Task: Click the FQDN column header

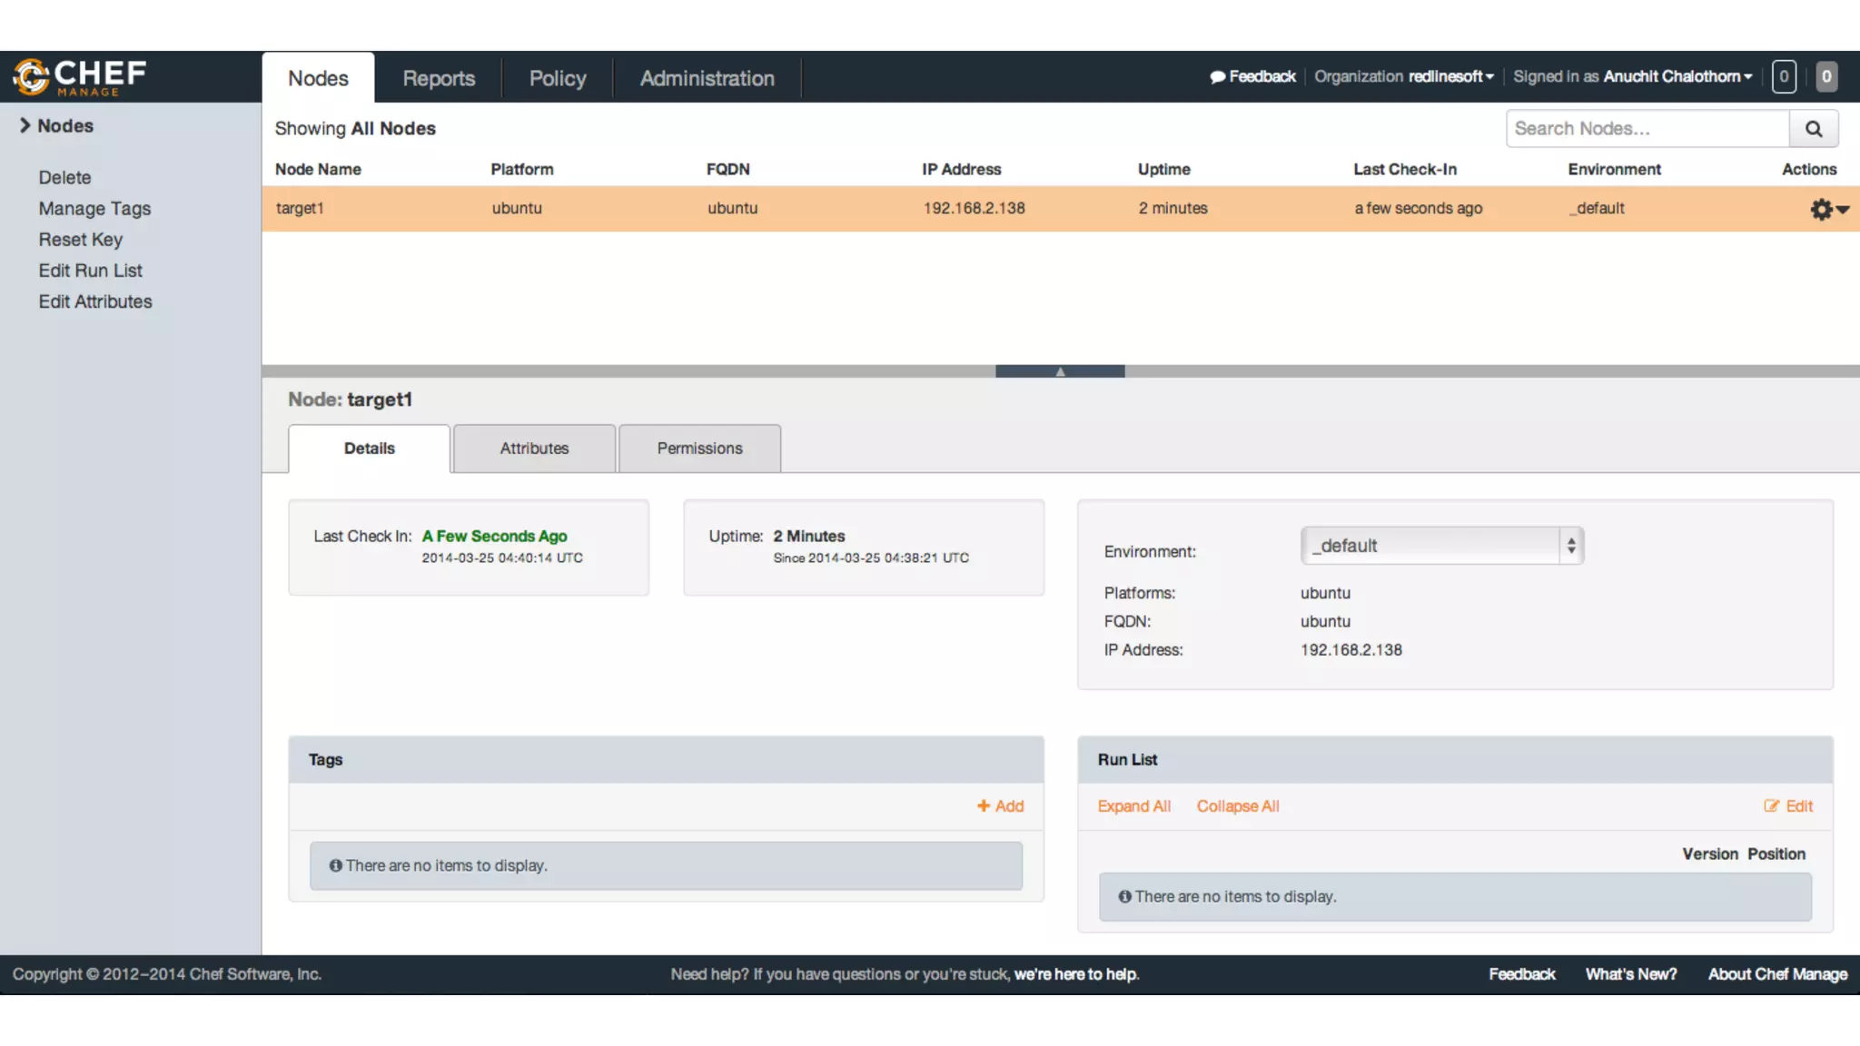Action: click(x=728, y=169)
